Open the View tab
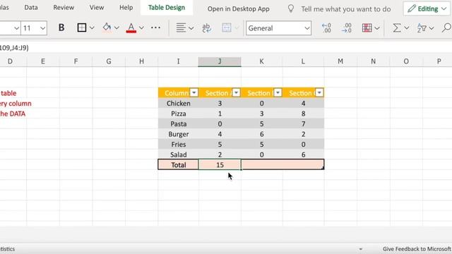 tap(97, 8)
